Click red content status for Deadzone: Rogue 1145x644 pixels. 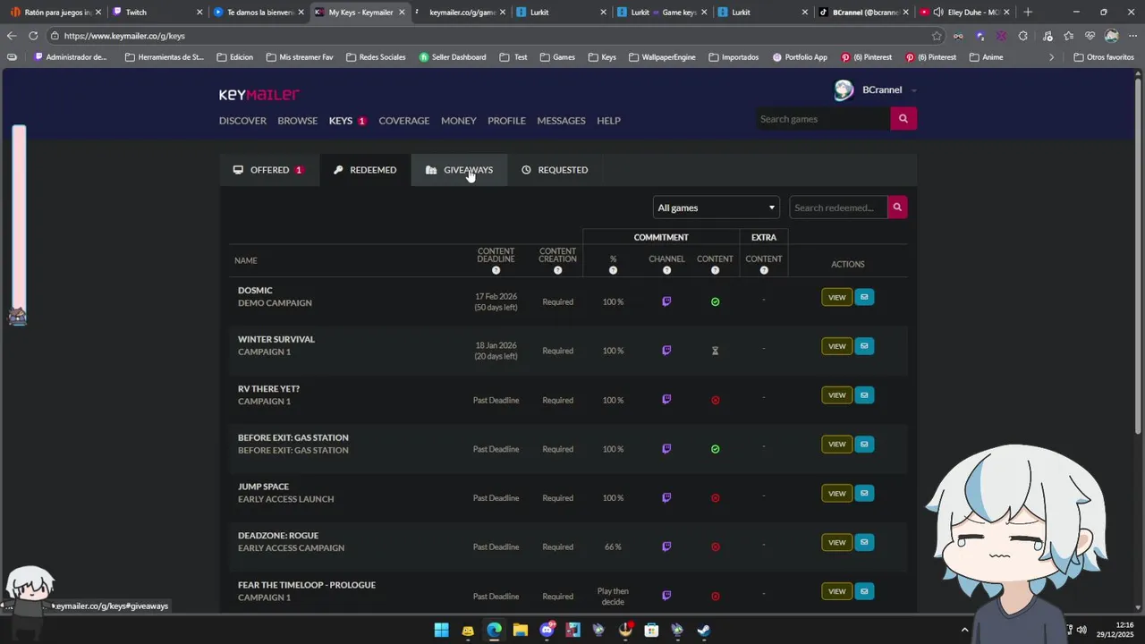pyautogui.click(x=715, y=547)
